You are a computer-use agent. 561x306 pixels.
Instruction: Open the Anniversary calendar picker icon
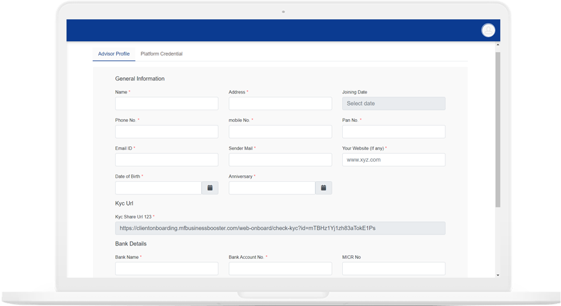[323, 188]
